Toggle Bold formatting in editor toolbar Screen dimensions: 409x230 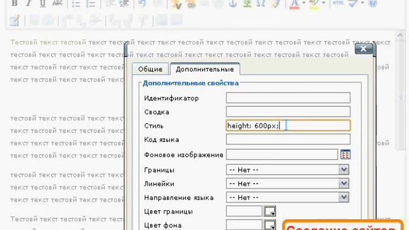(15, 3)
